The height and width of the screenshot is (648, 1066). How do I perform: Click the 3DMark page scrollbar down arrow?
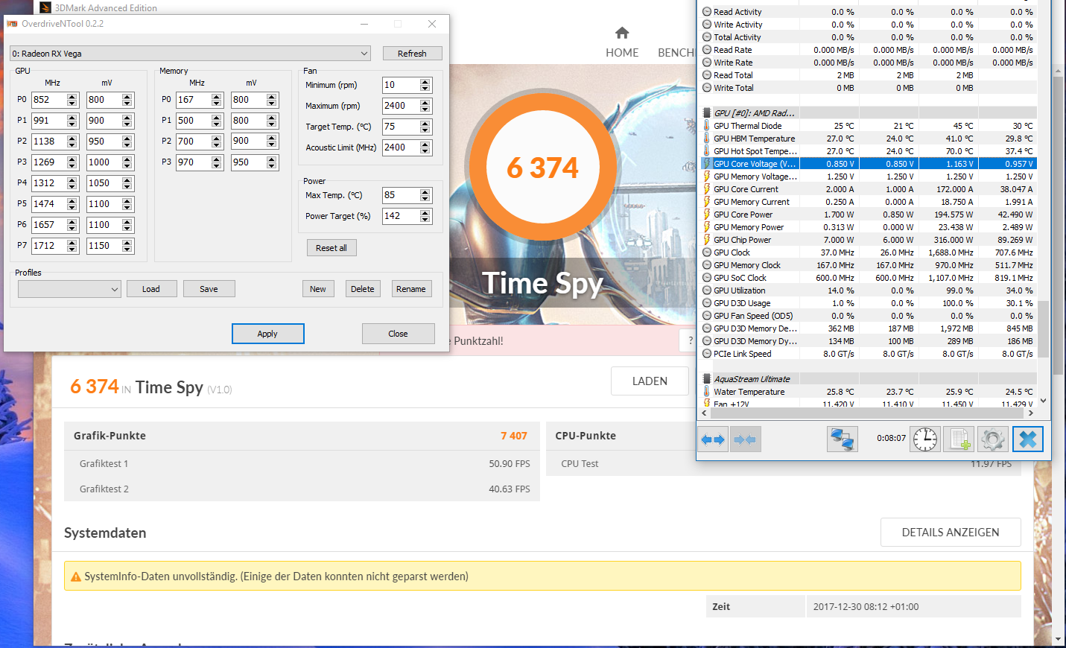coord(1059,639)
